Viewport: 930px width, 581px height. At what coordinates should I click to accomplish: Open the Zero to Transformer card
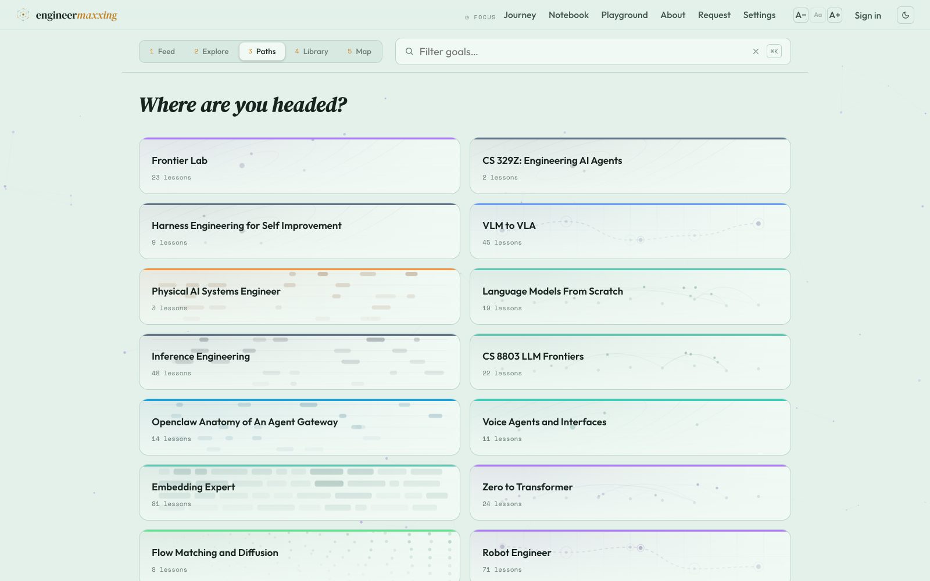(630, 492)
